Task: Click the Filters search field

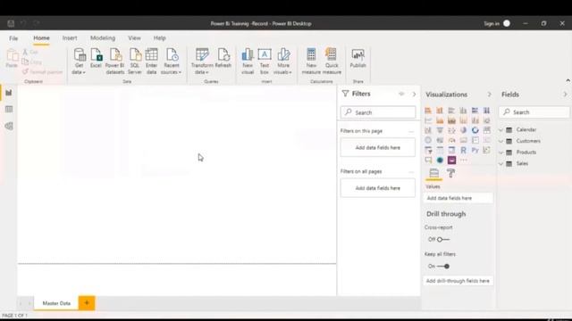Action: tap(378, 112)
